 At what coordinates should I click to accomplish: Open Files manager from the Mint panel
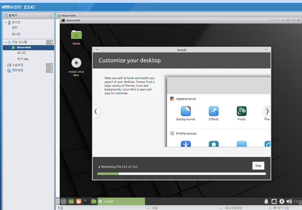tap(94, 201)
